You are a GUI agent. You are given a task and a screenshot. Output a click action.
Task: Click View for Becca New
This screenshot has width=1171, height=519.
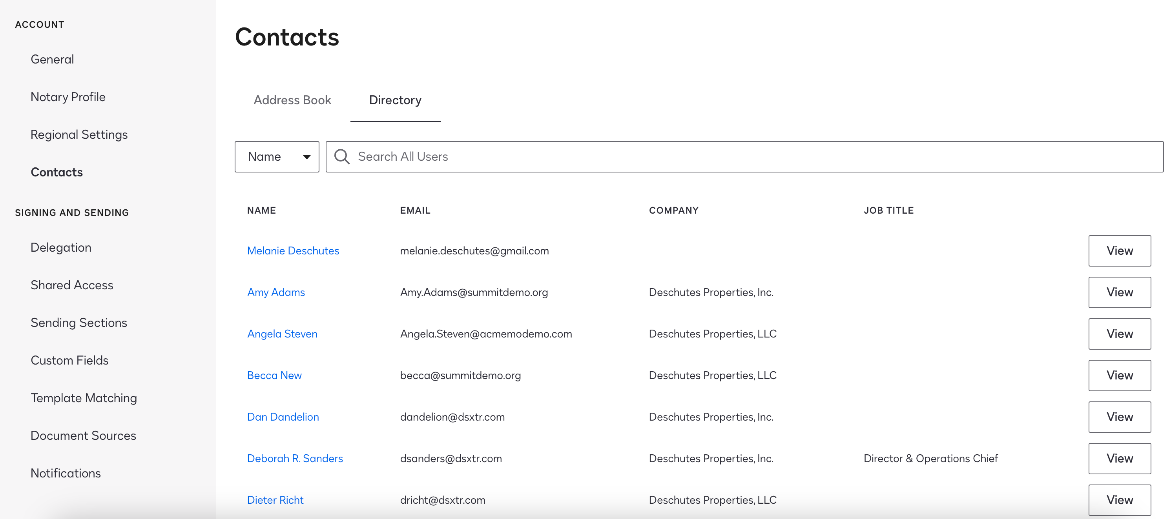[x=1119, y=376]
